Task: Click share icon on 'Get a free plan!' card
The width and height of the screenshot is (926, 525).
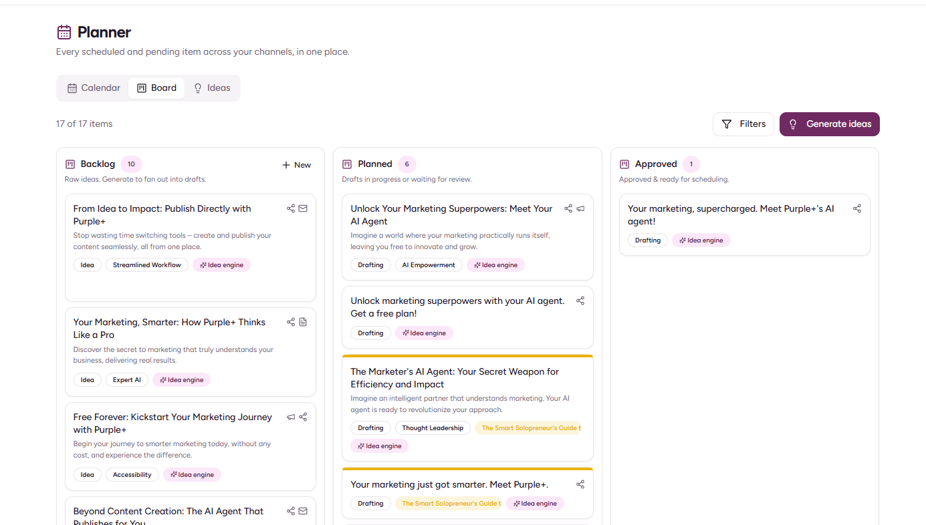Action: (x=580, y=301)
